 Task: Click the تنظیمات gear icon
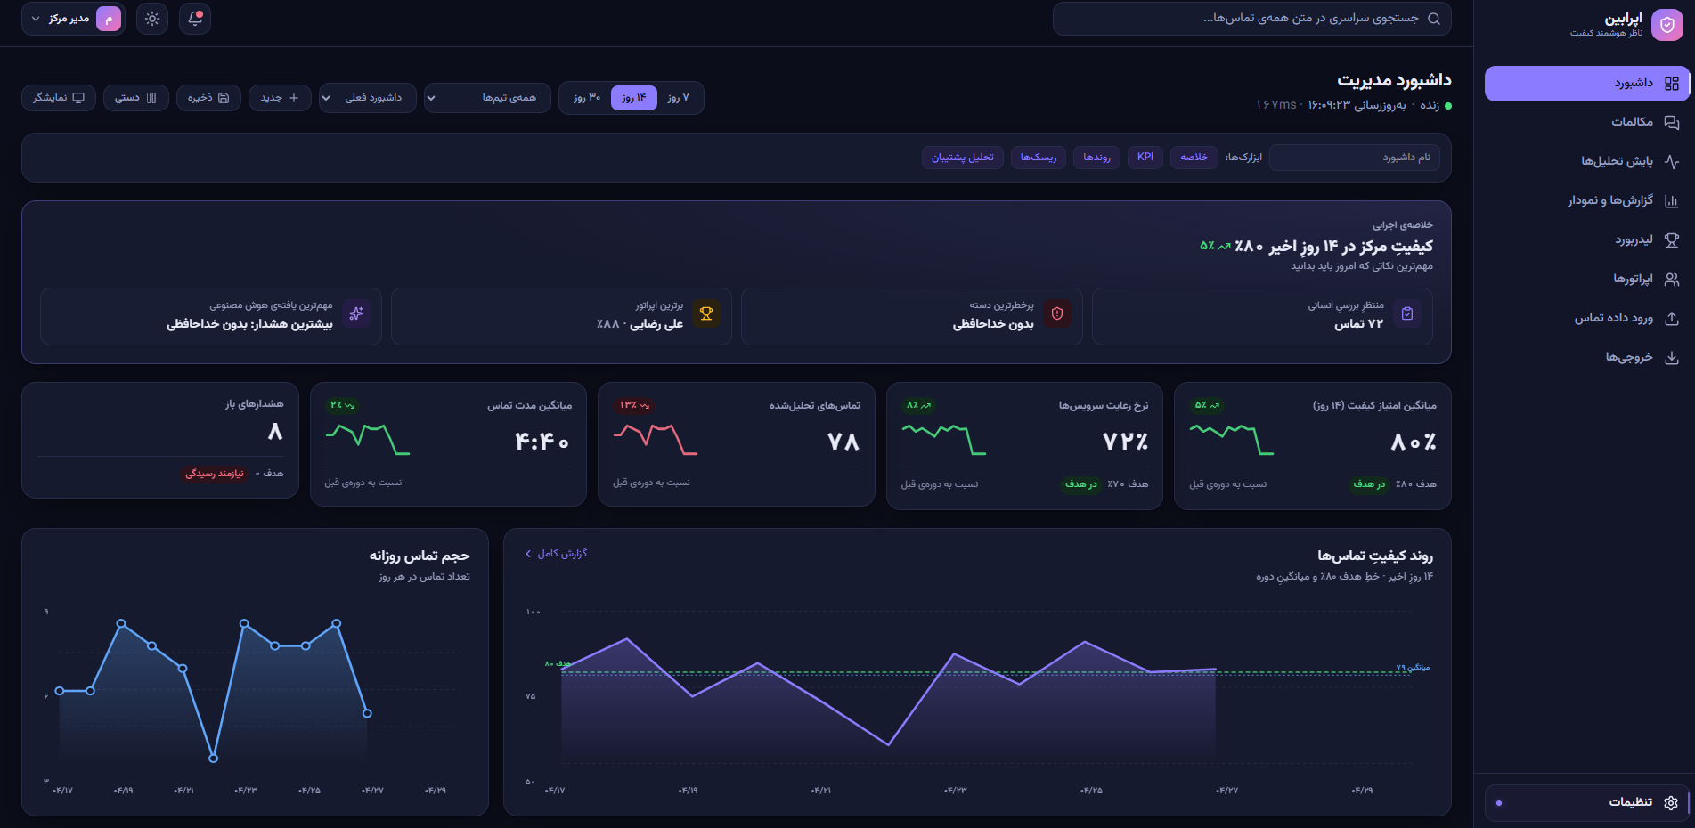pyautogui.click(x=1670, y=802)
